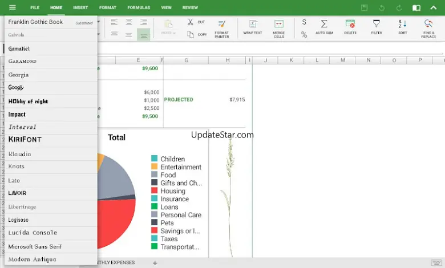Add a new sheet with plus button
Image resolution: width=445 pixels, height=268 pixels.
pyautogui.click(x=155, y=263)
